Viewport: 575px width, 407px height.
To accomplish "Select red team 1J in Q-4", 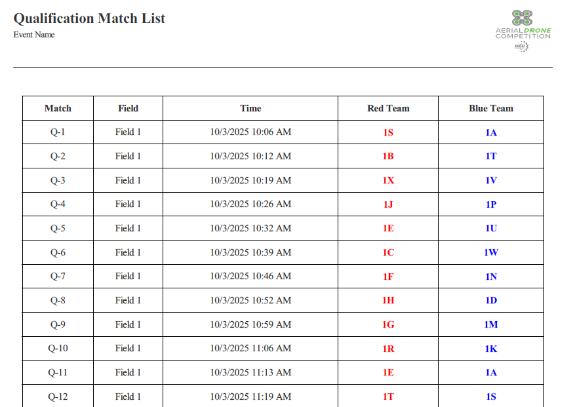I will click(388, 204).
